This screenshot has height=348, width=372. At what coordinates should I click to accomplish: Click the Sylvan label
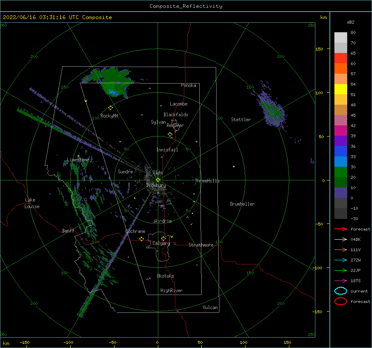coord(158,122)
